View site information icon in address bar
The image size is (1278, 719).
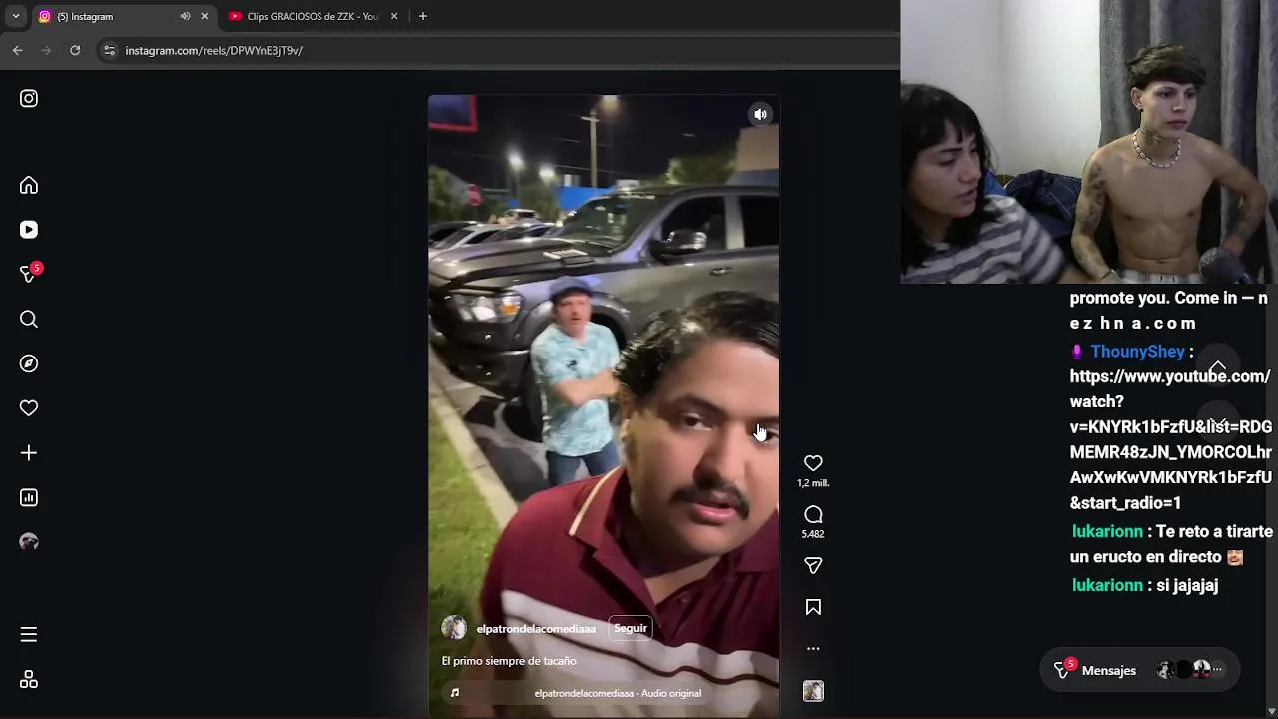(x=110, y=50)
